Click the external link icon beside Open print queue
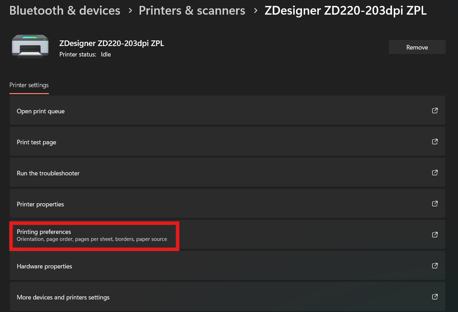Image resolution: width=458 pixels, height=312 pixels. point(435,111)
